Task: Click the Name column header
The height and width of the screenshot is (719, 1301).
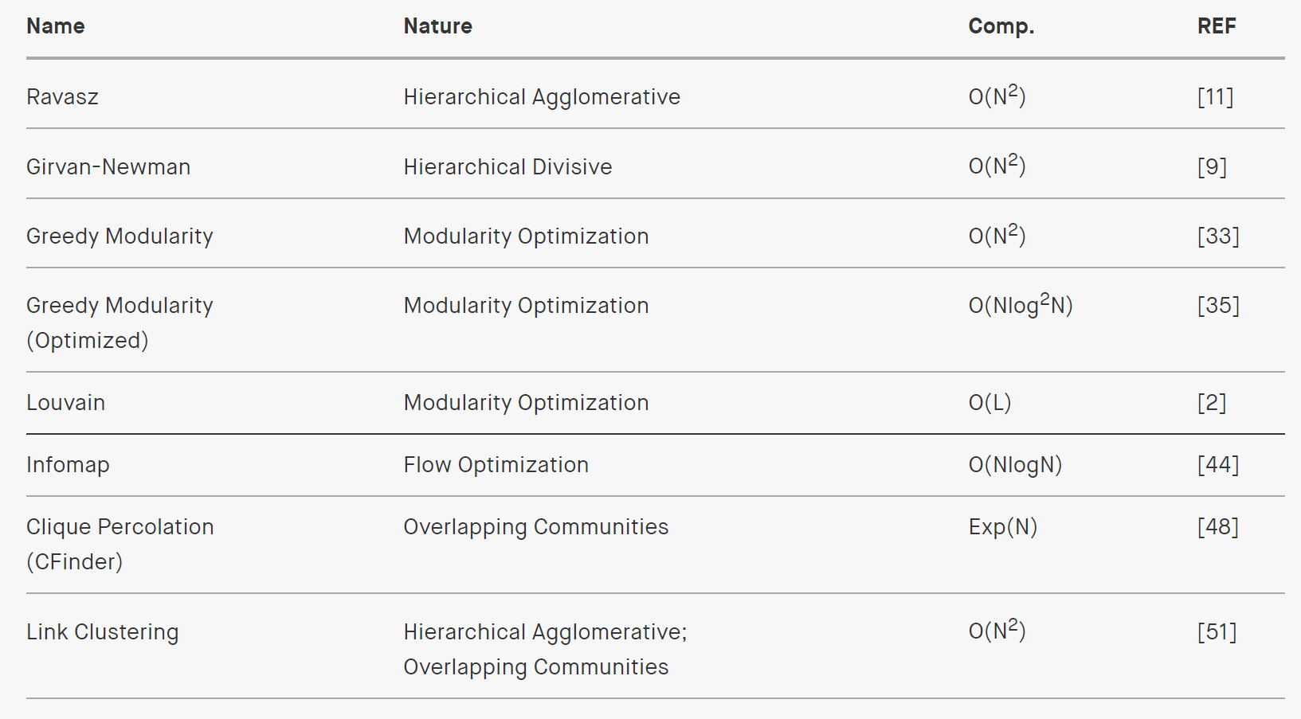Action: coord(56,26)
